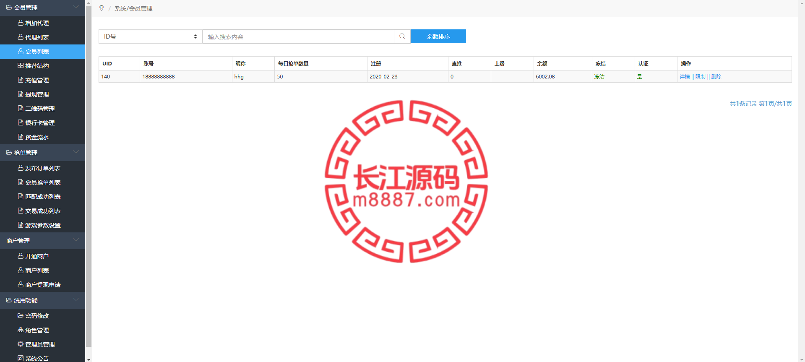Open the ID号 search type dropdown
805x362 pixels.
point(151,36)
